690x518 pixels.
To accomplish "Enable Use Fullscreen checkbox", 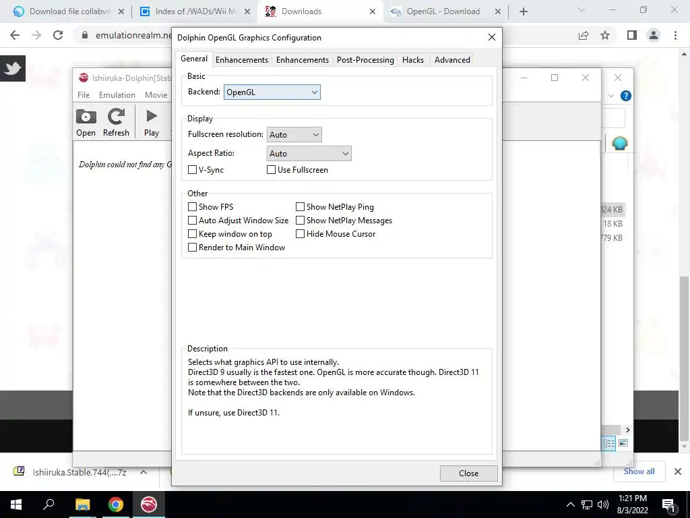I will (271, 169).
